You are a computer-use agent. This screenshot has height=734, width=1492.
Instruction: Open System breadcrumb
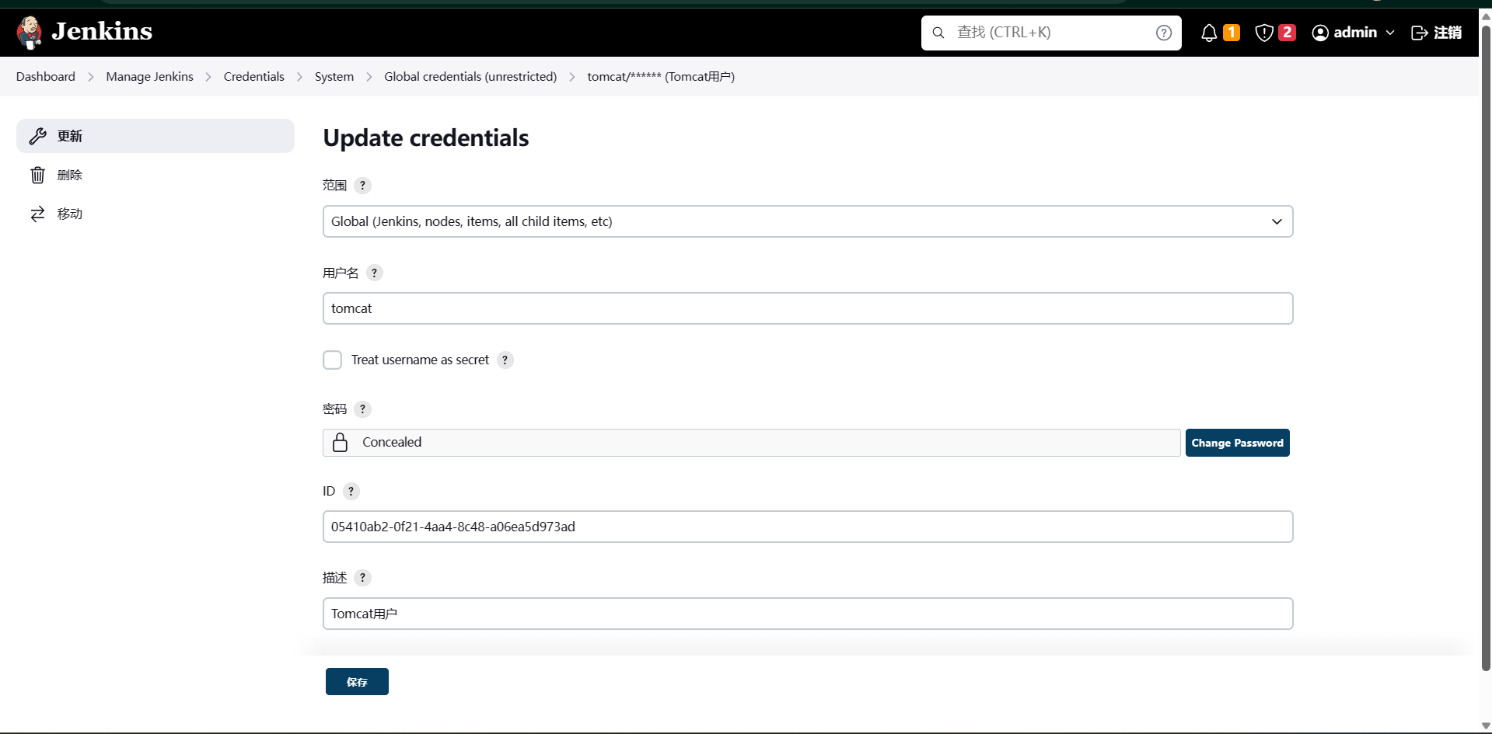coord(334,76)
